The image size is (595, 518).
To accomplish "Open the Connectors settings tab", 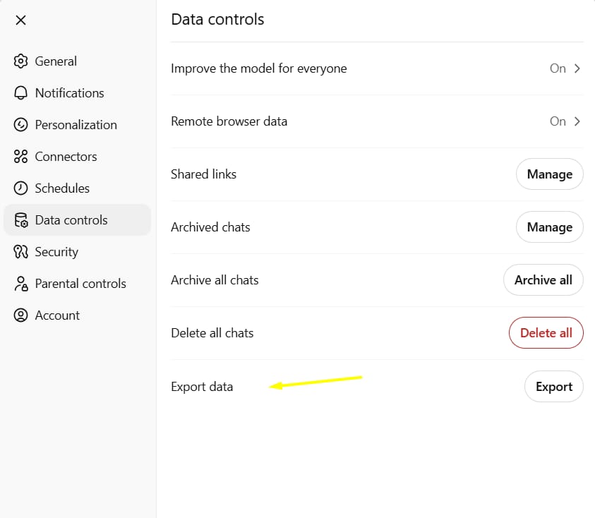I will (66, 157).
